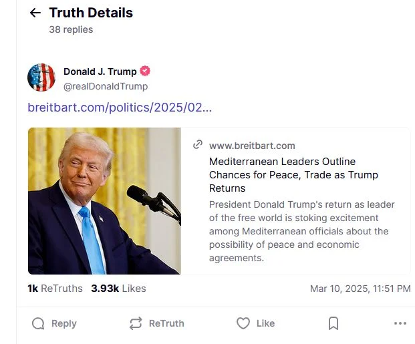Open the article preview photo
Viewport: 415px width, 344px height.
[x=104, y=201]
